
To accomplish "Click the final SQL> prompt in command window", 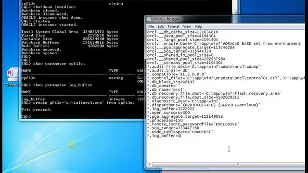I will (x=26, y=117).
